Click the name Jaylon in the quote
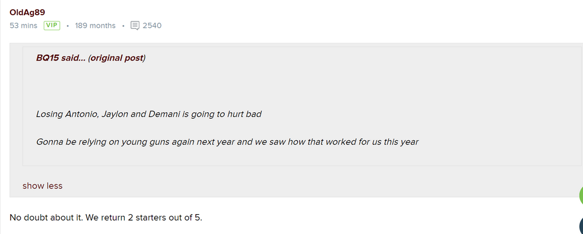Image resolution: width=583 pixels, height=234 pixels. click(x=115, y=114)
